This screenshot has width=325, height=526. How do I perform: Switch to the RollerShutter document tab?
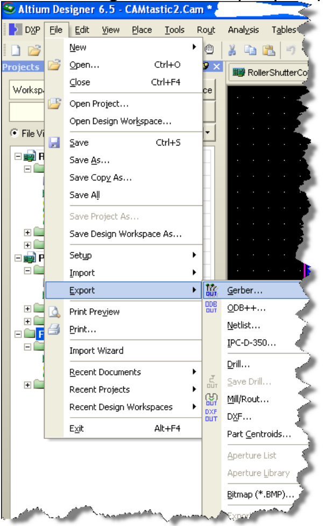(x=269, y=73)
